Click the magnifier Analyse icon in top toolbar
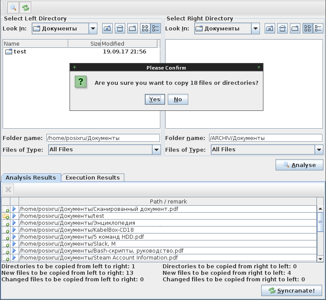The image size is (326, 300). click(x=13, y=8)
